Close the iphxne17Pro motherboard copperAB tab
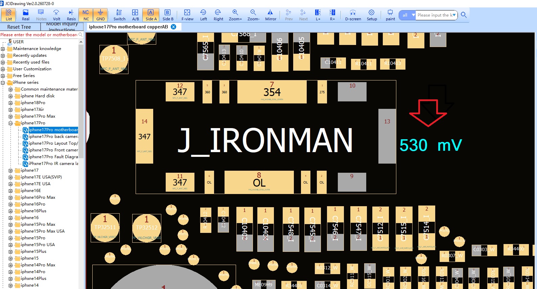 tap(173, 27)
